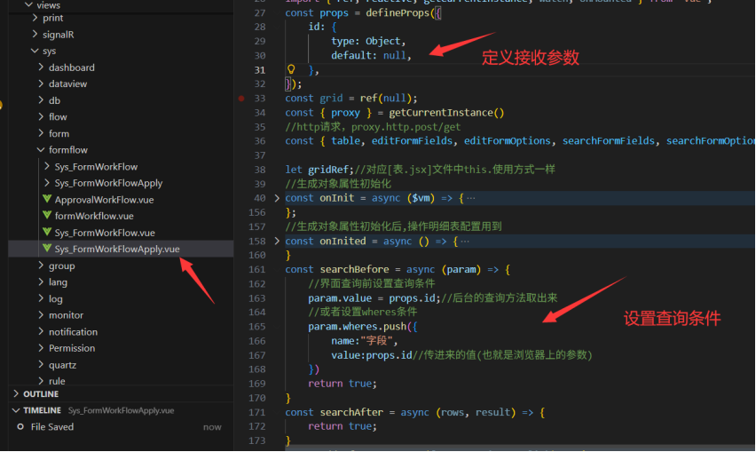This screenshot has height=452, width=756.
Task: Open the Sys_FormWorkFlowApply.vue file
Action: tap(116, 250)
